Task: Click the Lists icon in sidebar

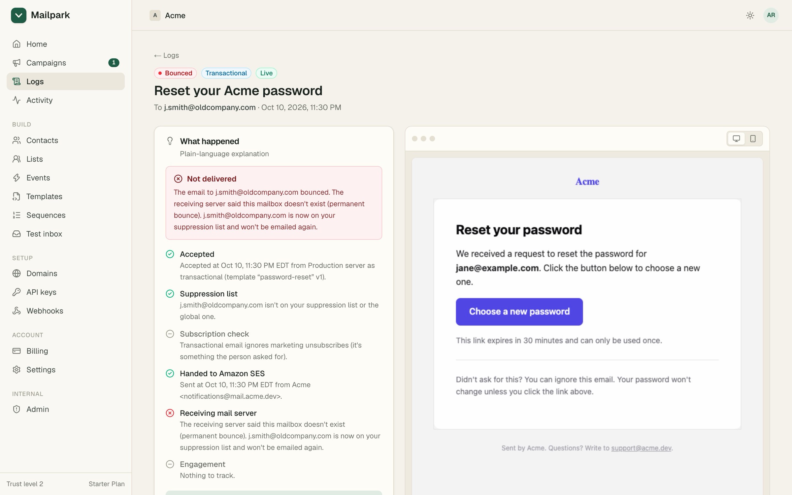Action: click(x=16, y=159)
